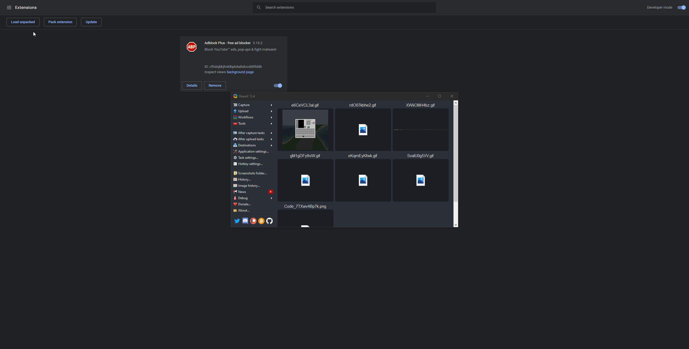
Task: Click the Bitcoin donation icon
Action: [261, 221]
